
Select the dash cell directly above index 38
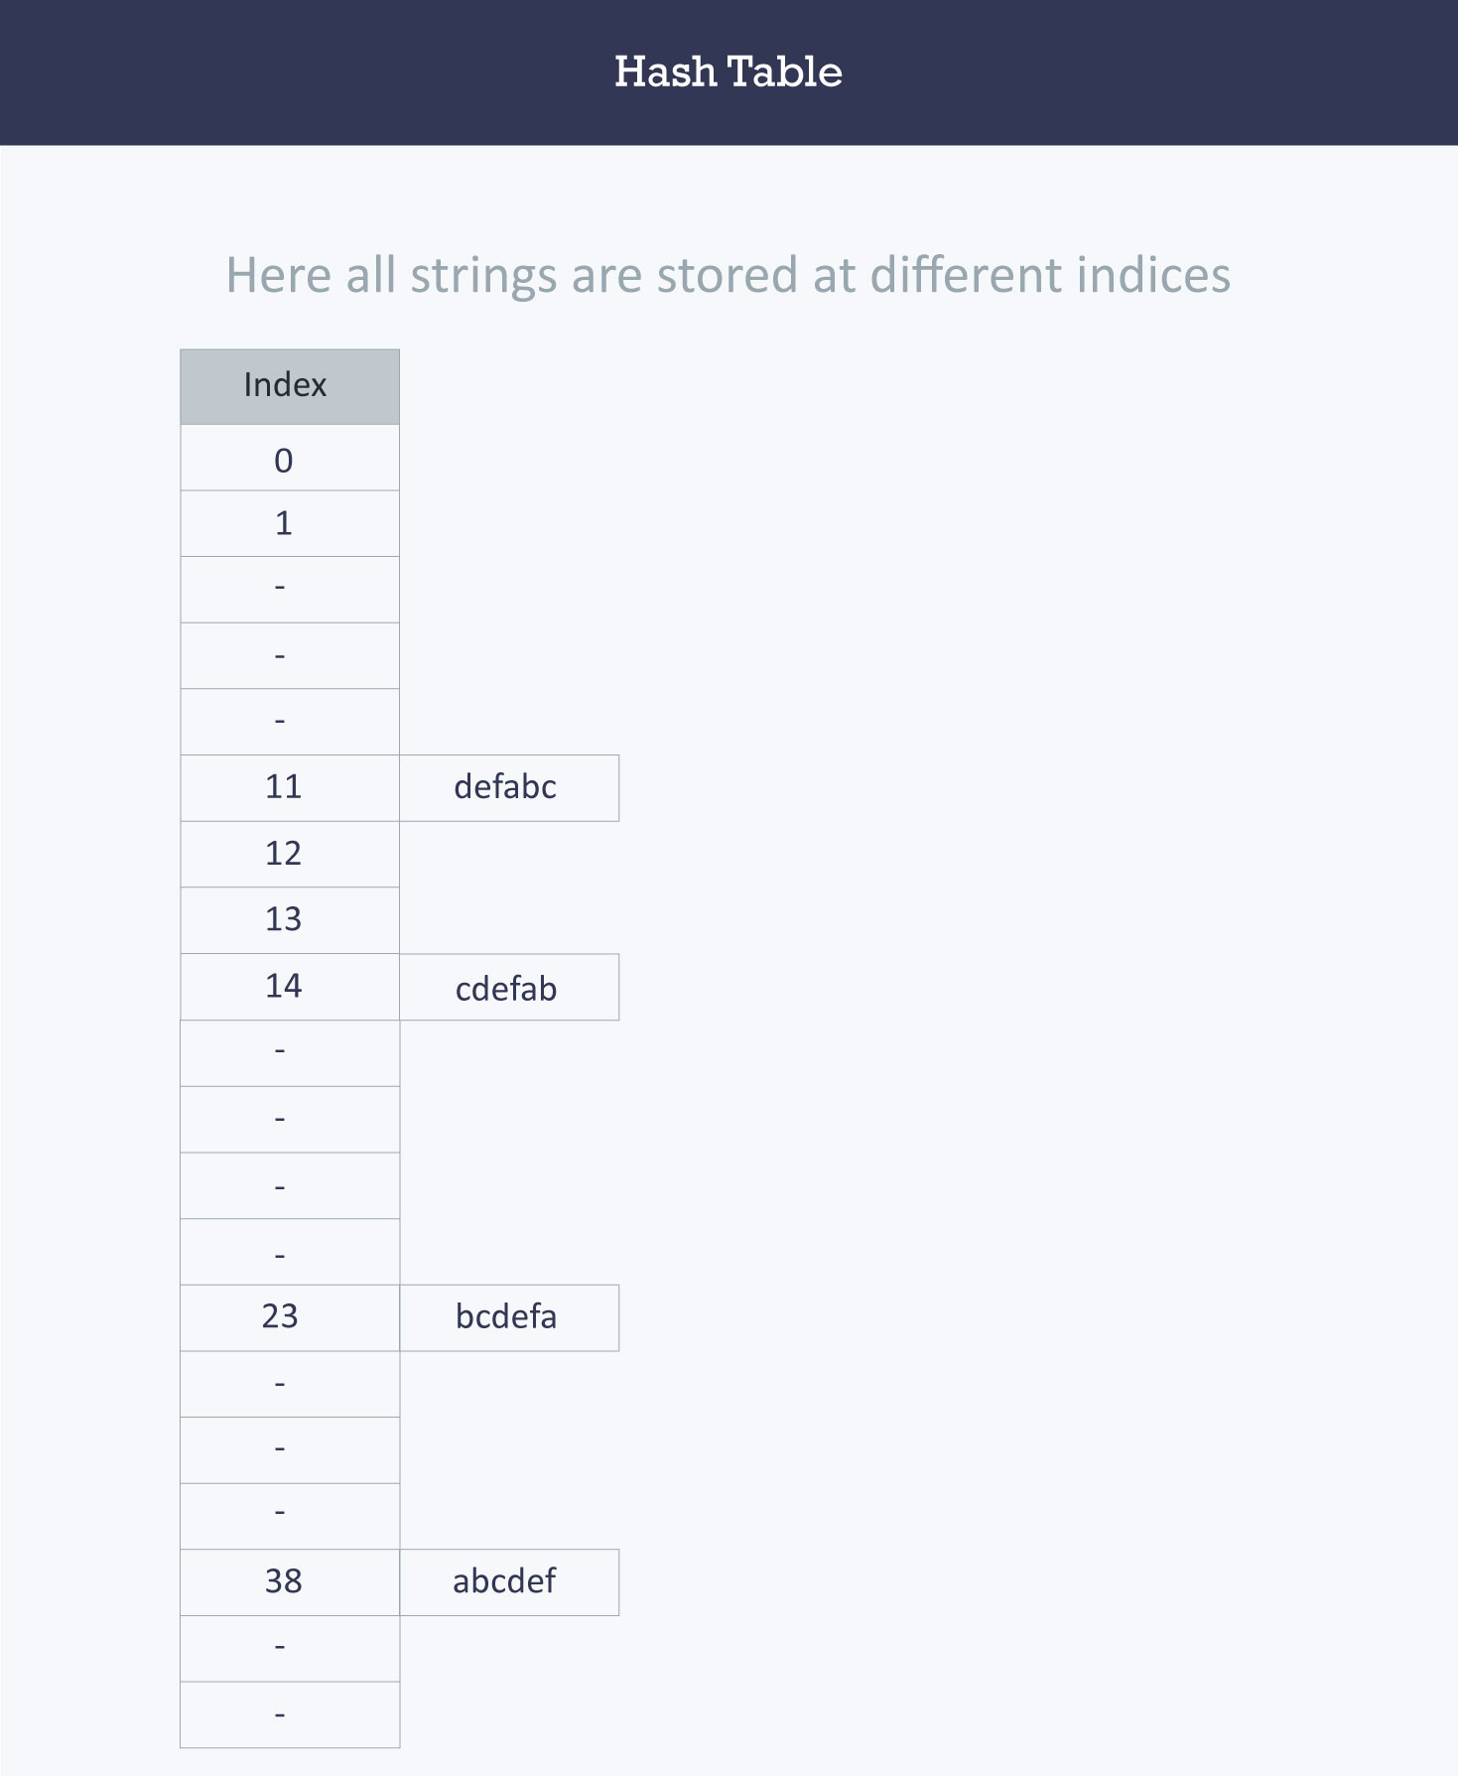click(x=289, y=1516)
